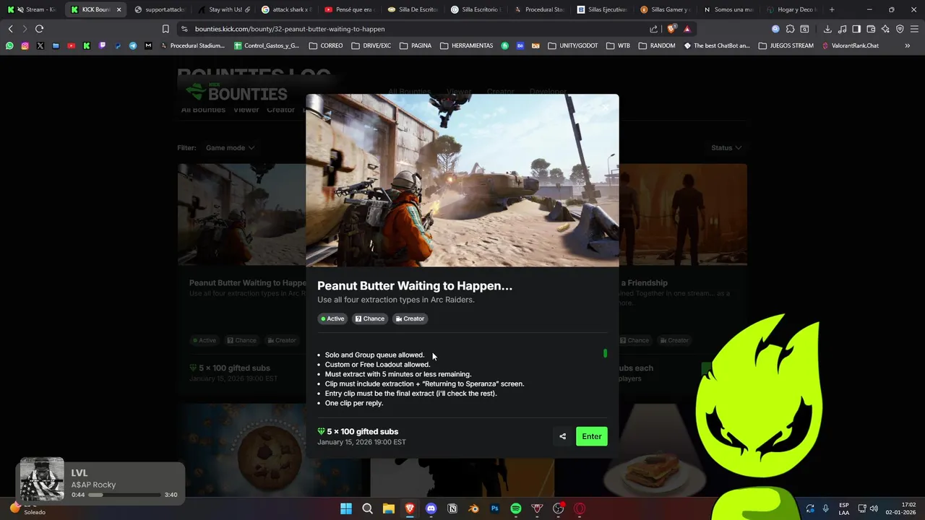Select the Creator tag in dialog
Image resolution: width=925 pixels, height=520 pixels.
tap(410, 318)
